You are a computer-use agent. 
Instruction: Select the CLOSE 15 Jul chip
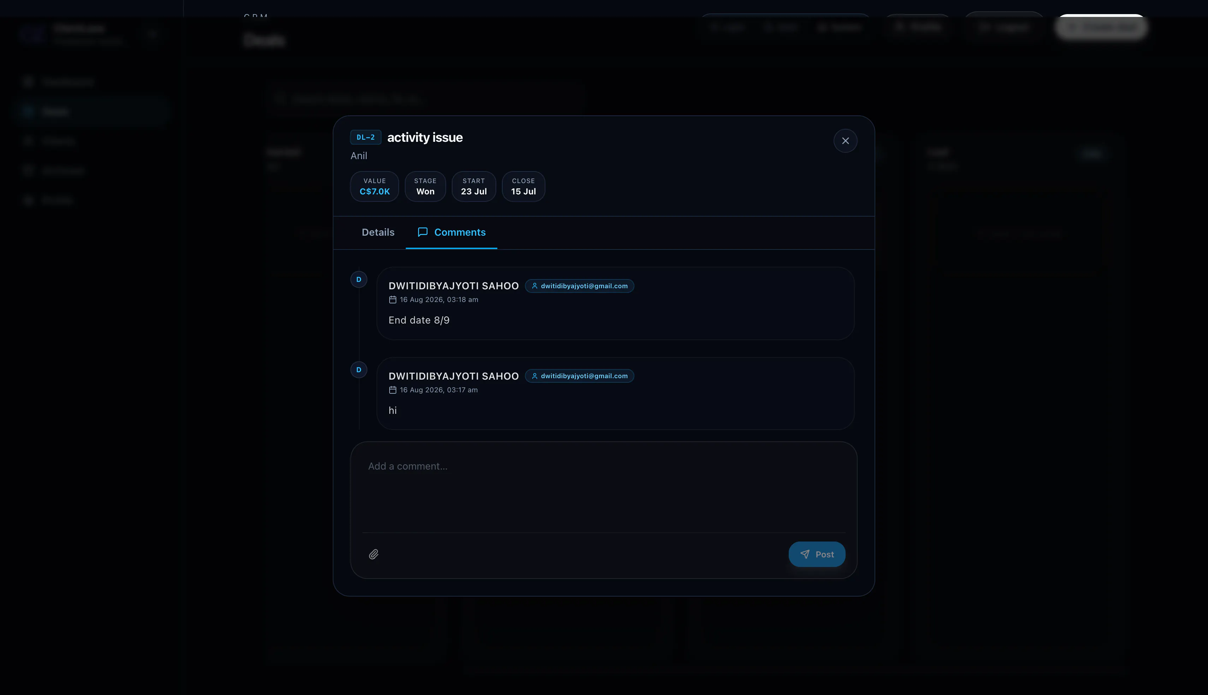point(523,186)
